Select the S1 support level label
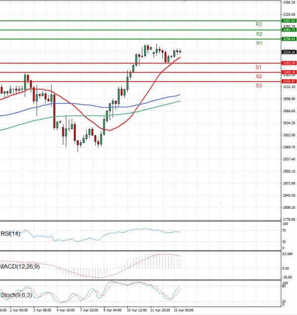Screen dimensions: 297x315 click(259, 67)
